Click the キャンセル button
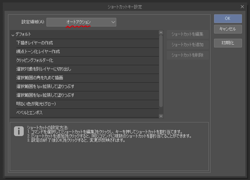250x180 pixels. (228, 29)
